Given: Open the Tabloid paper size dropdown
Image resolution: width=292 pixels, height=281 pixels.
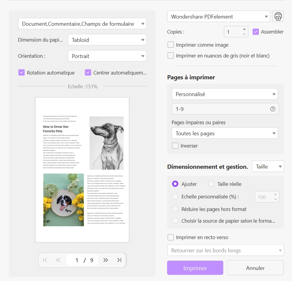Looking at the screenshot, I should (107, 40).
